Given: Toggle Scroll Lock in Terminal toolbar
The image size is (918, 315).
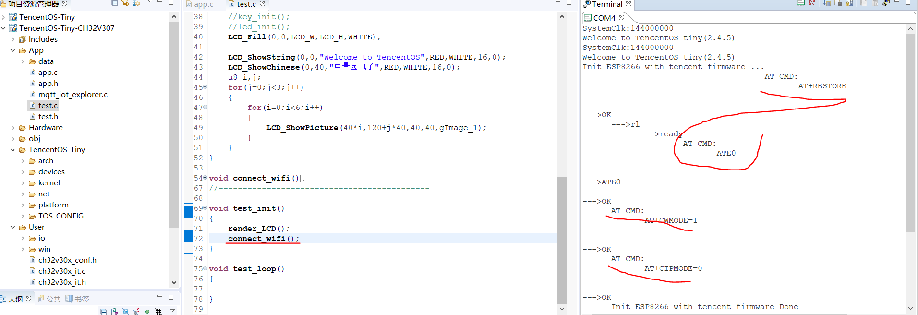Looking at the screenshot, I should (849, 3).
